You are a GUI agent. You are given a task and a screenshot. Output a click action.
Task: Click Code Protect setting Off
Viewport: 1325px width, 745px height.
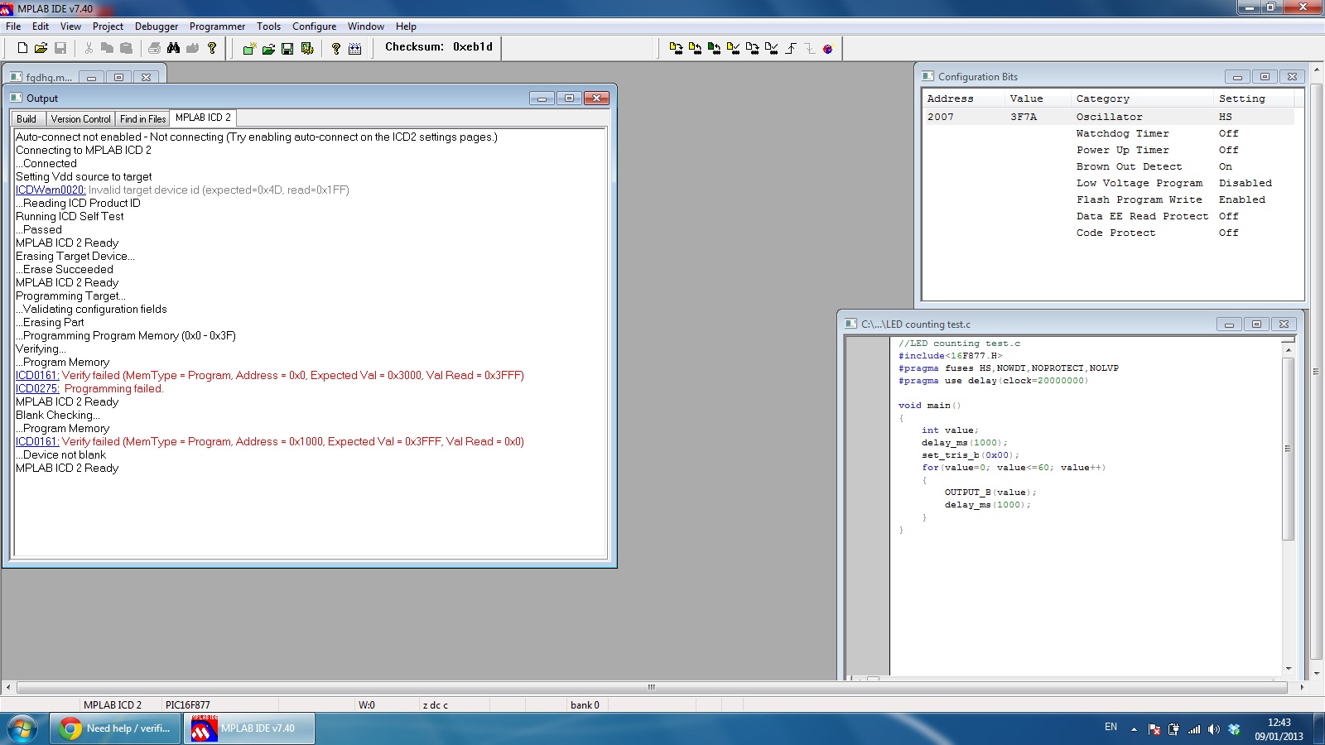pyautogui.click(x=1229, y=233)
